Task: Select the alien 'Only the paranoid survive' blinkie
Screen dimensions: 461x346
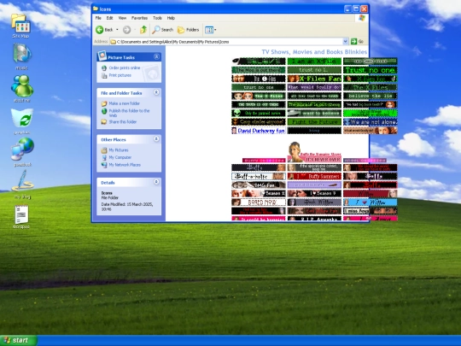Action: coord(259,113)
